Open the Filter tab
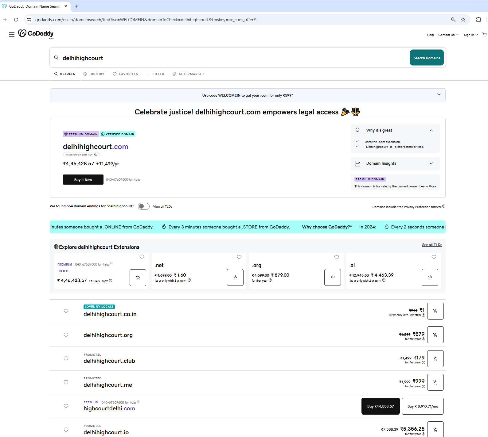This screenshot has height=437, width=488. point(155,74)
